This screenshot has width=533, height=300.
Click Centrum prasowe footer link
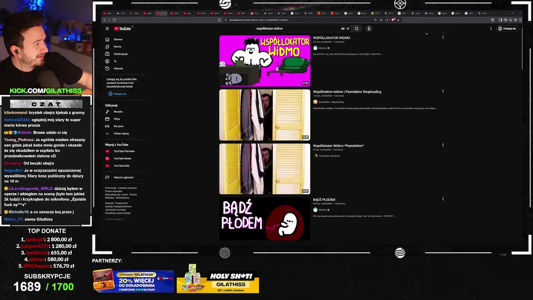click(127, 188)
